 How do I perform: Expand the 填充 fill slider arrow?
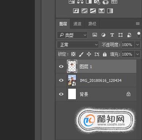coord(138,54)
